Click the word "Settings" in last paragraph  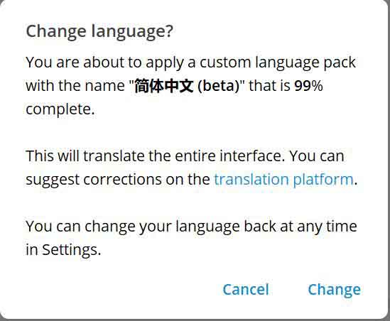coord(70,250)
